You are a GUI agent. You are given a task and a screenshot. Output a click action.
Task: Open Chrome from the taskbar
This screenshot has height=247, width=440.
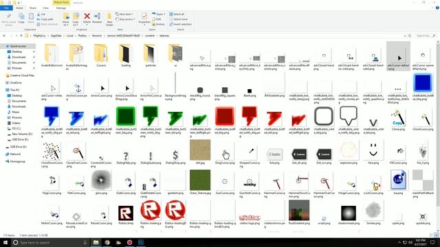pyautogui.click(x=107, y=242)
